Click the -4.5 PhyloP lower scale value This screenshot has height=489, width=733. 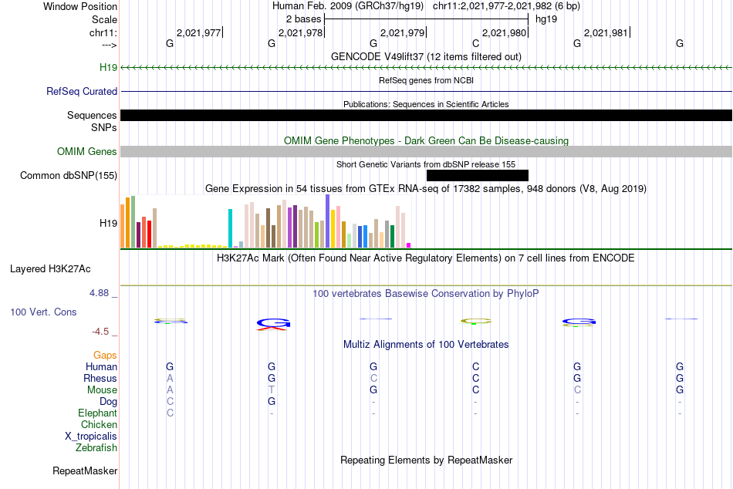point(100,332)
